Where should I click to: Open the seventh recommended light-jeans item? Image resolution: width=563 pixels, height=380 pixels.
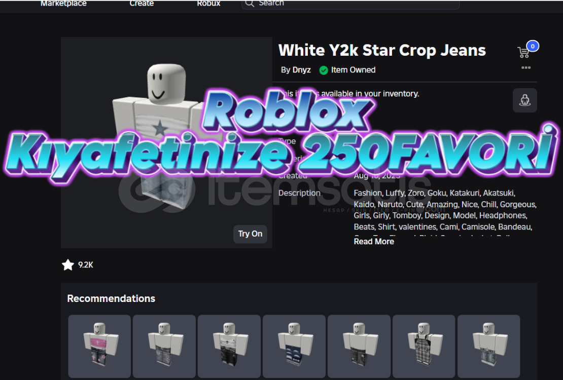tap(488, 346)
